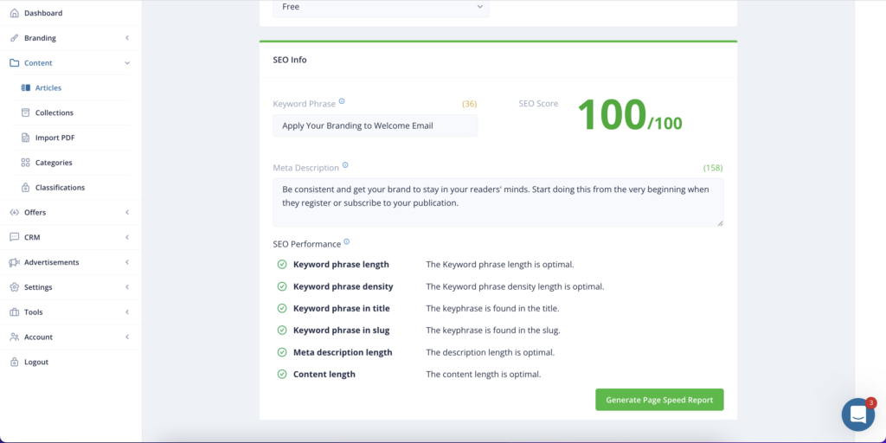Click the (36) keyword character count
The width and height of the screenshot is (886, 443).
(x=470, y=104)
